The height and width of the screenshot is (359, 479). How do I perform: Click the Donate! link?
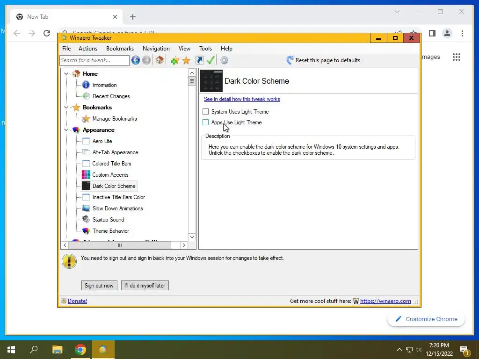[x=77, y=301]
